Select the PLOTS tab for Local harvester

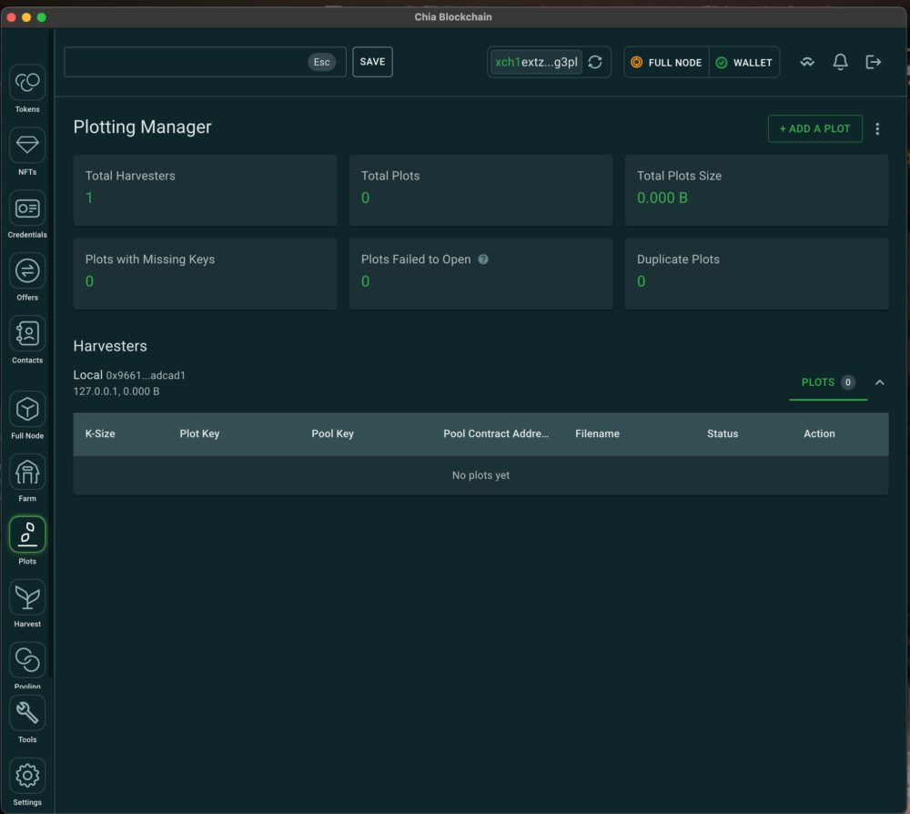pos(828,382)
